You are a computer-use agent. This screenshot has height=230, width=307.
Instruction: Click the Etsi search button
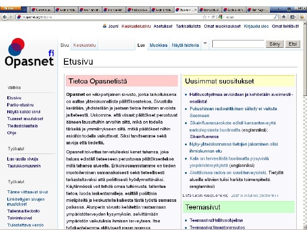point(293,44)
